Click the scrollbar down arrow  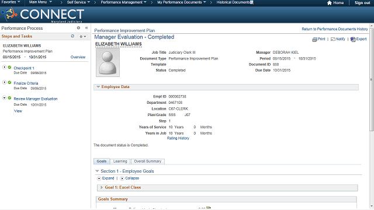point(372,206)
